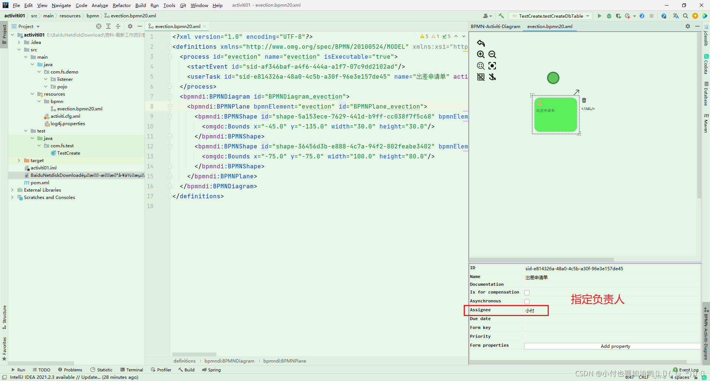Select activiti.cfg.xml file
The width and height of the screenshot is (710, 381).
point(62,116)
